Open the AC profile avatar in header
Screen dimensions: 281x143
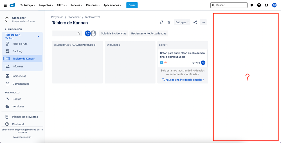pyautogui.click(x=274, y=5)
